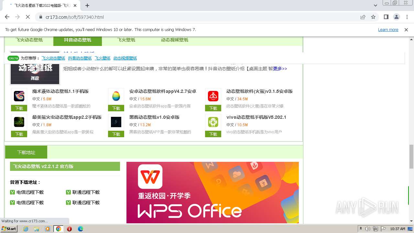The image size is (414, 233).
Task: Open the 下载地址 section tab
Action: (26, 152)
